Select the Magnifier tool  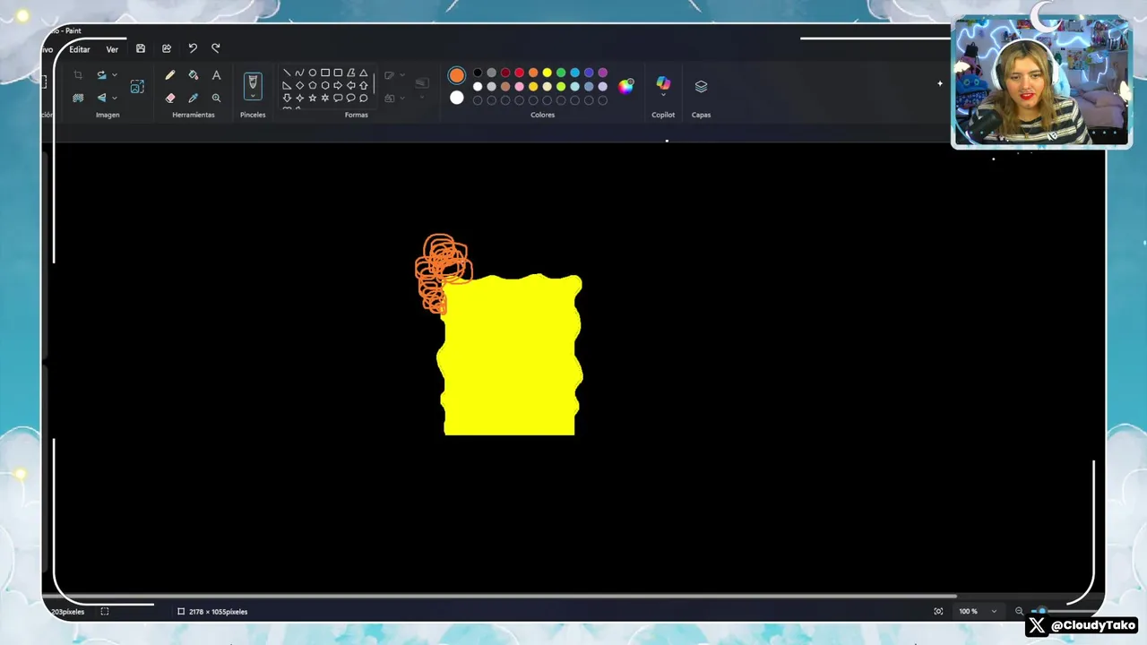216,98
